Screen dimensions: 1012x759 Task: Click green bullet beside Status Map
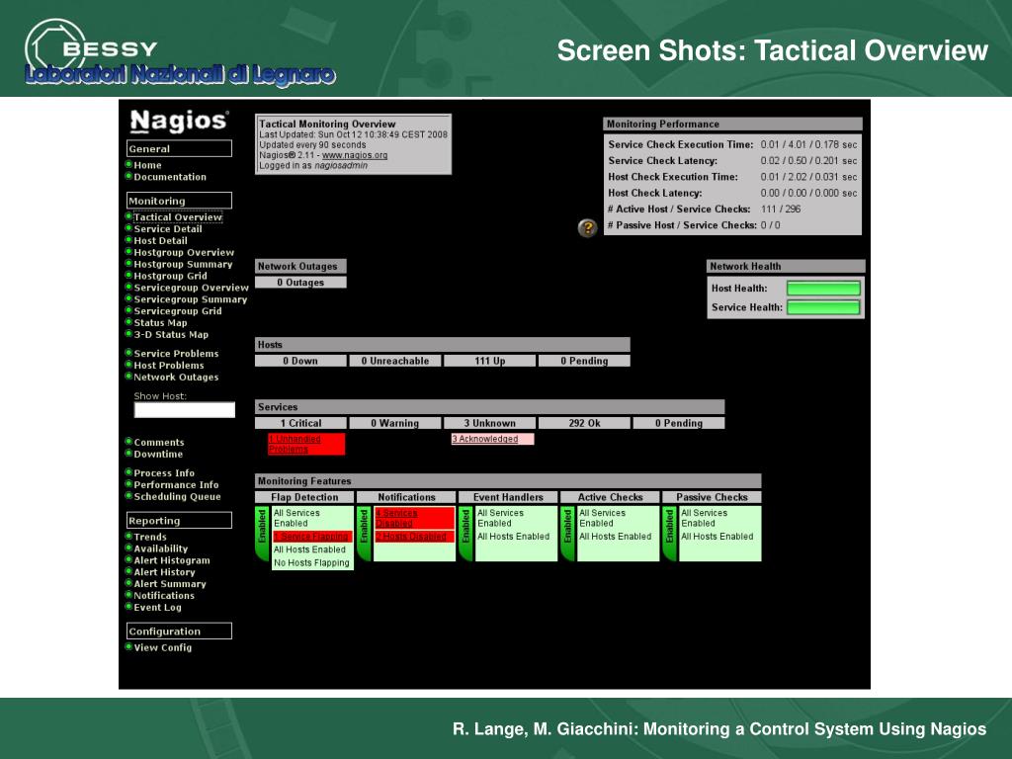coord(128,322)
